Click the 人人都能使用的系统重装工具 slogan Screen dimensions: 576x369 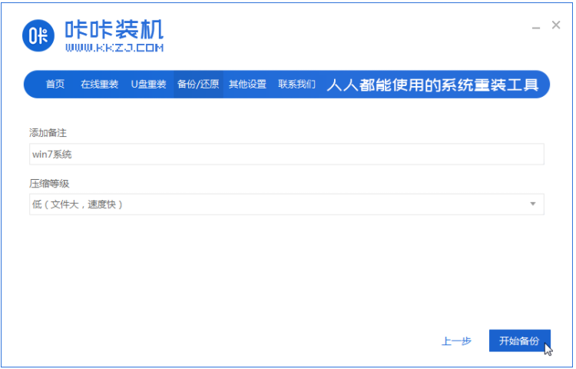[x=432, y=85]
